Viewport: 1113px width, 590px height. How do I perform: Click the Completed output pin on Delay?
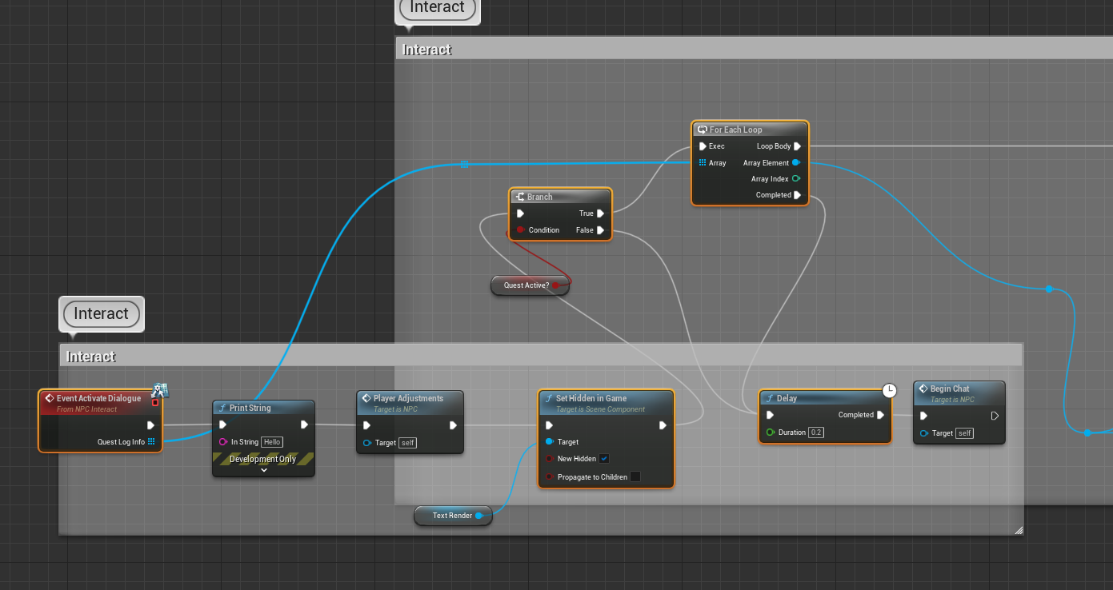pyautogui.click(x=880, y=415)
